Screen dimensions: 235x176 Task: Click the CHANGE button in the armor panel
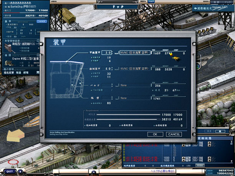tap(42, 21)
